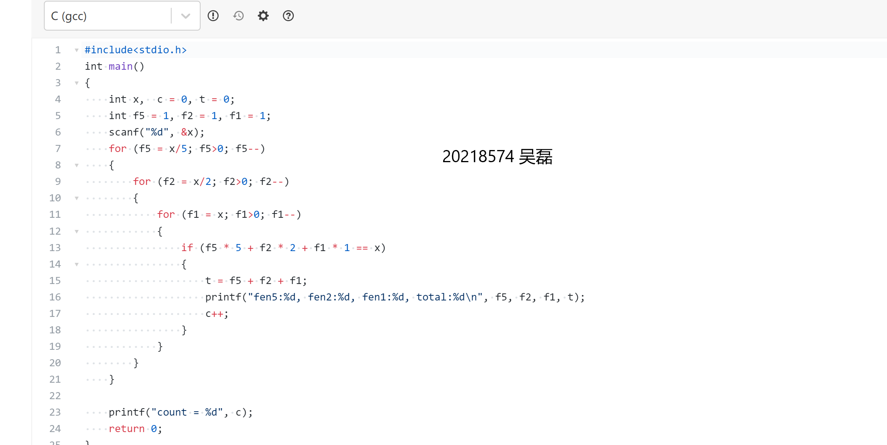Click line number 22 in the gutter
Screen dimensions: 887x445
point(55,396)
